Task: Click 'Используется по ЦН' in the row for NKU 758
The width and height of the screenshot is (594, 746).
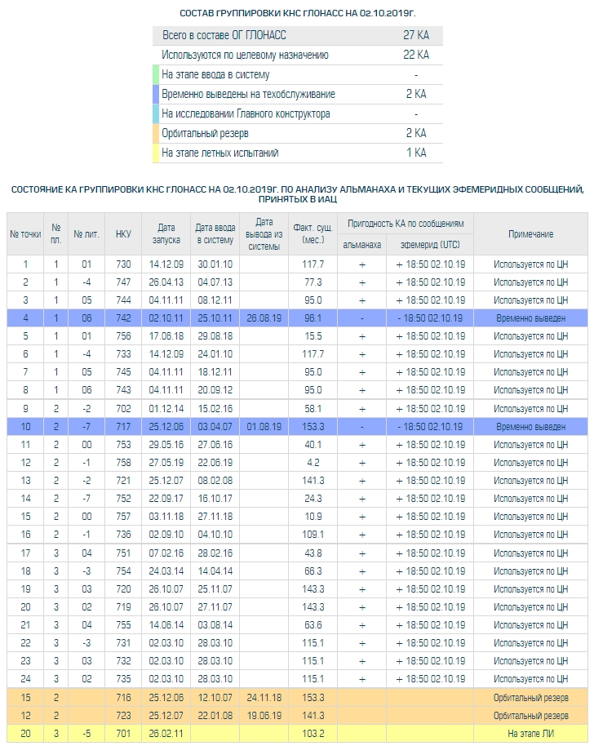Action: pos(530,463)
